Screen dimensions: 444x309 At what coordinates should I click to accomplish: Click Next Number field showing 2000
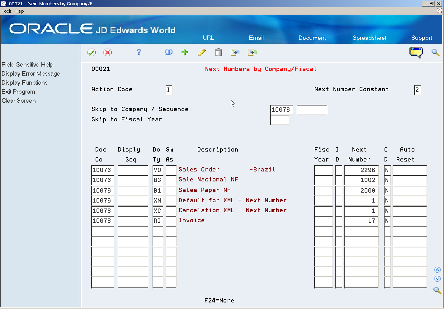(x=361, y=190)
